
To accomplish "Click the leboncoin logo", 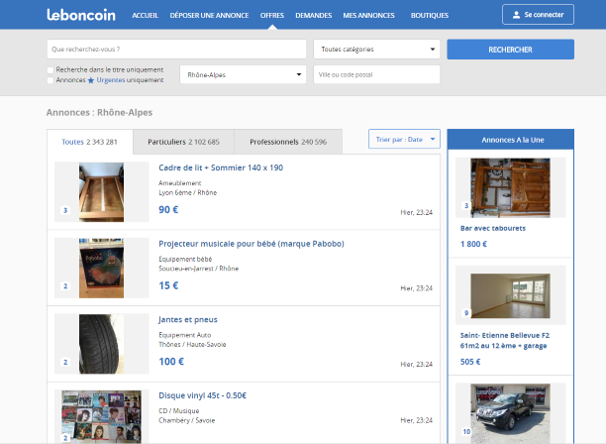I will tap(80, 15).
